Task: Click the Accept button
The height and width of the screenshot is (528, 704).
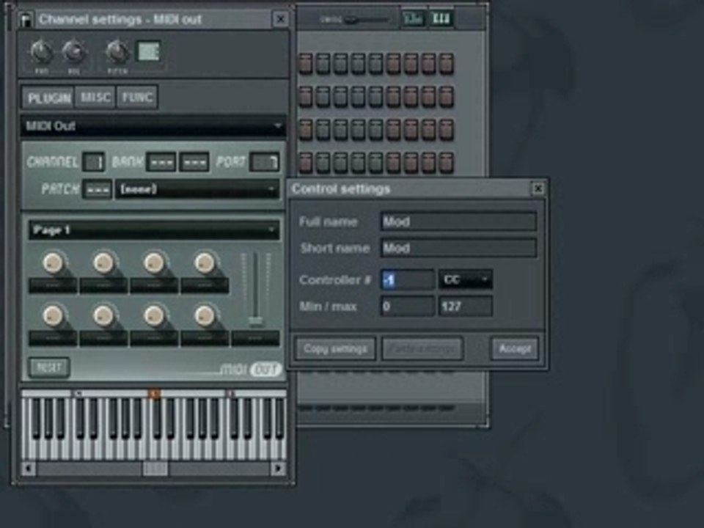Action: click(515, 349)
